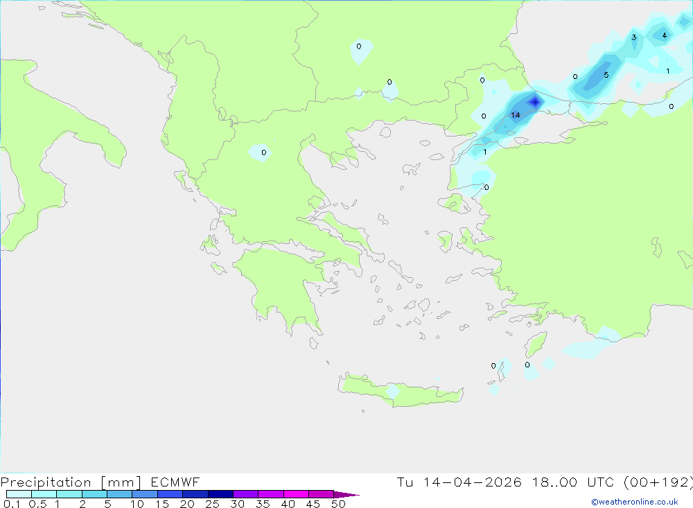Pick the 10–15 mm legend swatch
The width and height of the screenshot is (693, 508).
145,494
